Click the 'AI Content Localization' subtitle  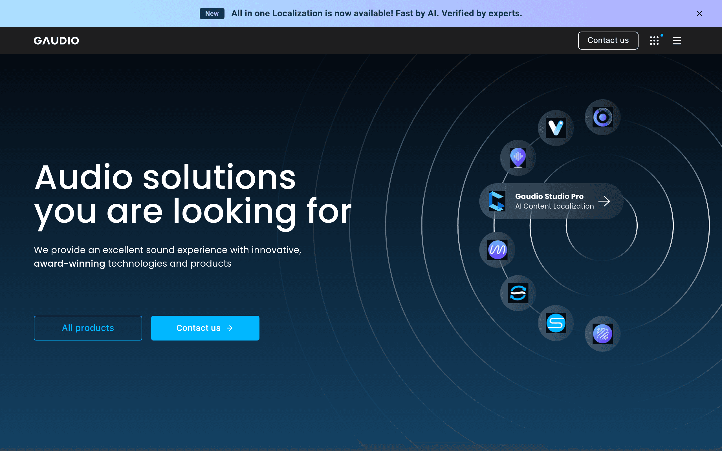click(x=554, y=206)
